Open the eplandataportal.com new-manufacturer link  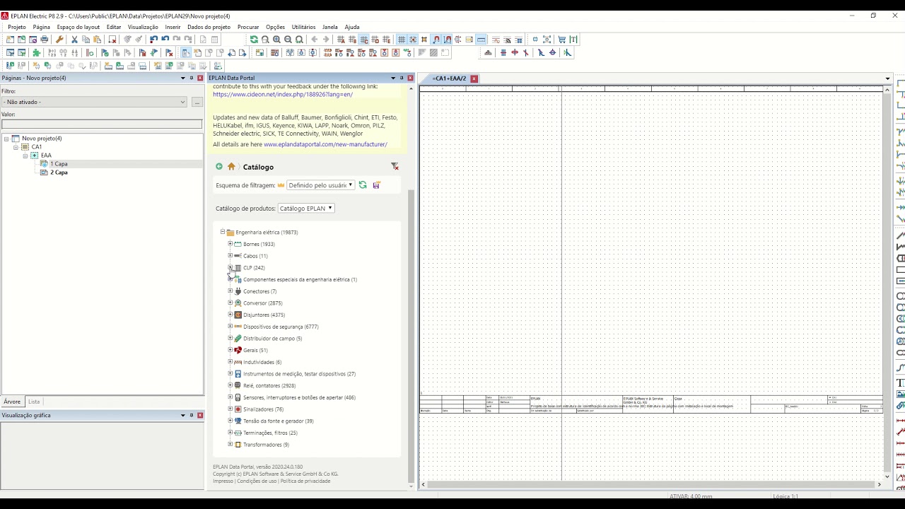pos(325,144)
